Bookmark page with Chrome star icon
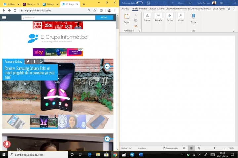238x158 pixels. pos(95,10)
